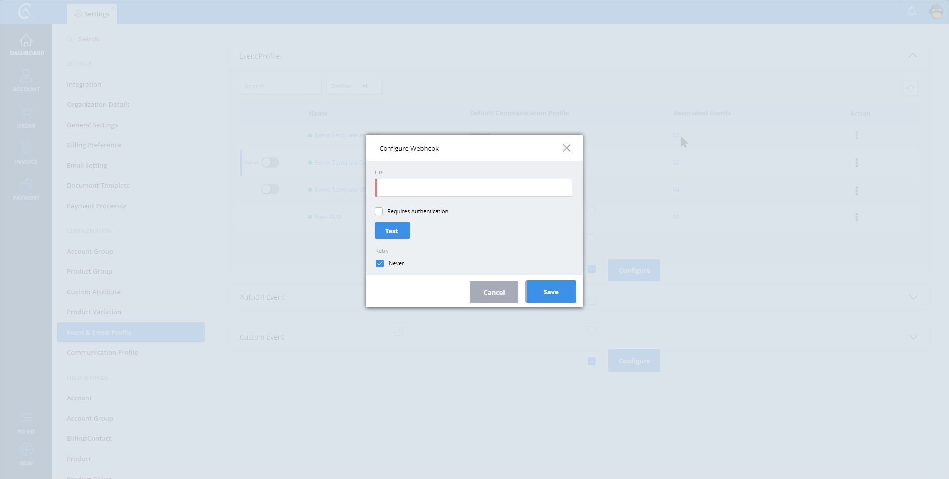This screenshot has width=949, height=479.
Task: Open the Account sidebar icon
Action: click(x=26, y=77)
